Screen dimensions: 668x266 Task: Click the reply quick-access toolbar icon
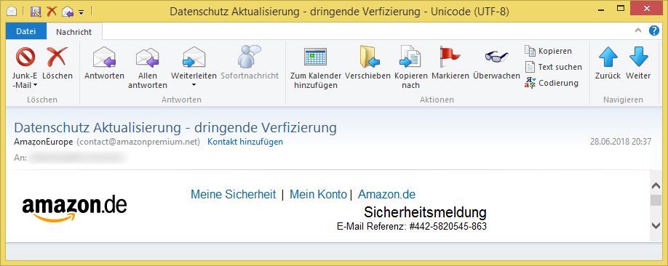(x=68, y=11)
